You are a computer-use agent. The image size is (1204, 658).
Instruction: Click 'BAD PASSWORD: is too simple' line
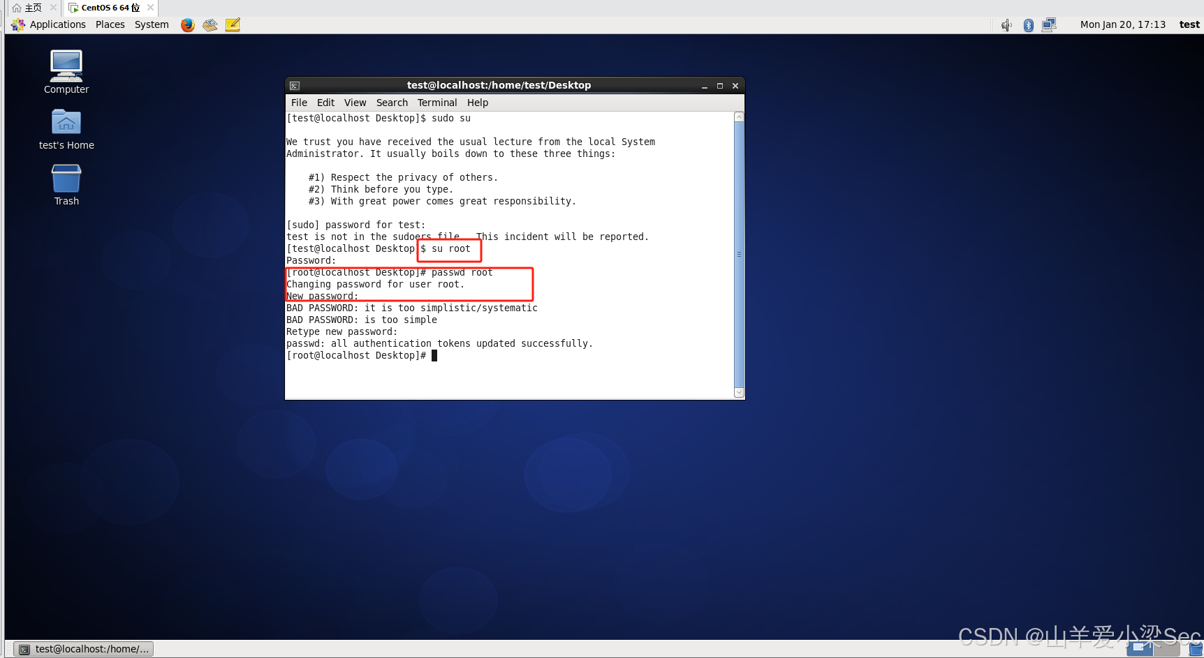pos(362,320)
